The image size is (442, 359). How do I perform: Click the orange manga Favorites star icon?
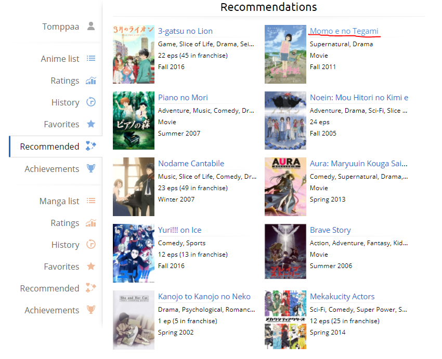[91, 266]
